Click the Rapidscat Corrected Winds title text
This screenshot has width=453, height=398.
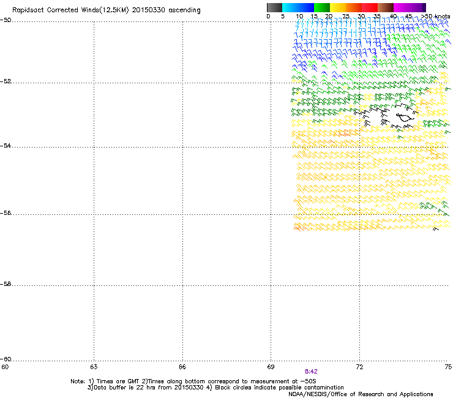click(107, 10)
